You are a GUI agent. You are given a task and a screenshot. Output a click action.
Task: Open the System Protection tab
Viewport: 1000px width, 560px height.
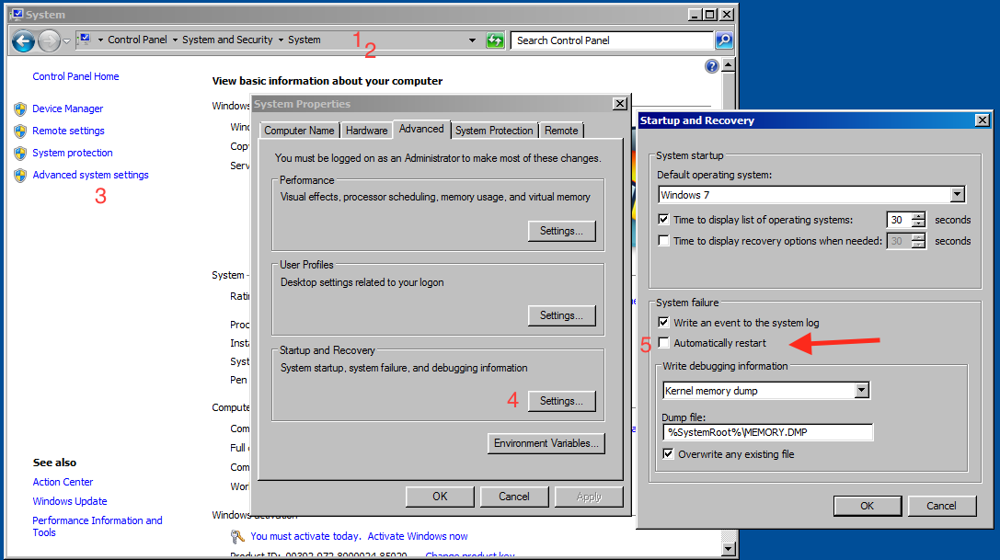(x=494, y=131)
